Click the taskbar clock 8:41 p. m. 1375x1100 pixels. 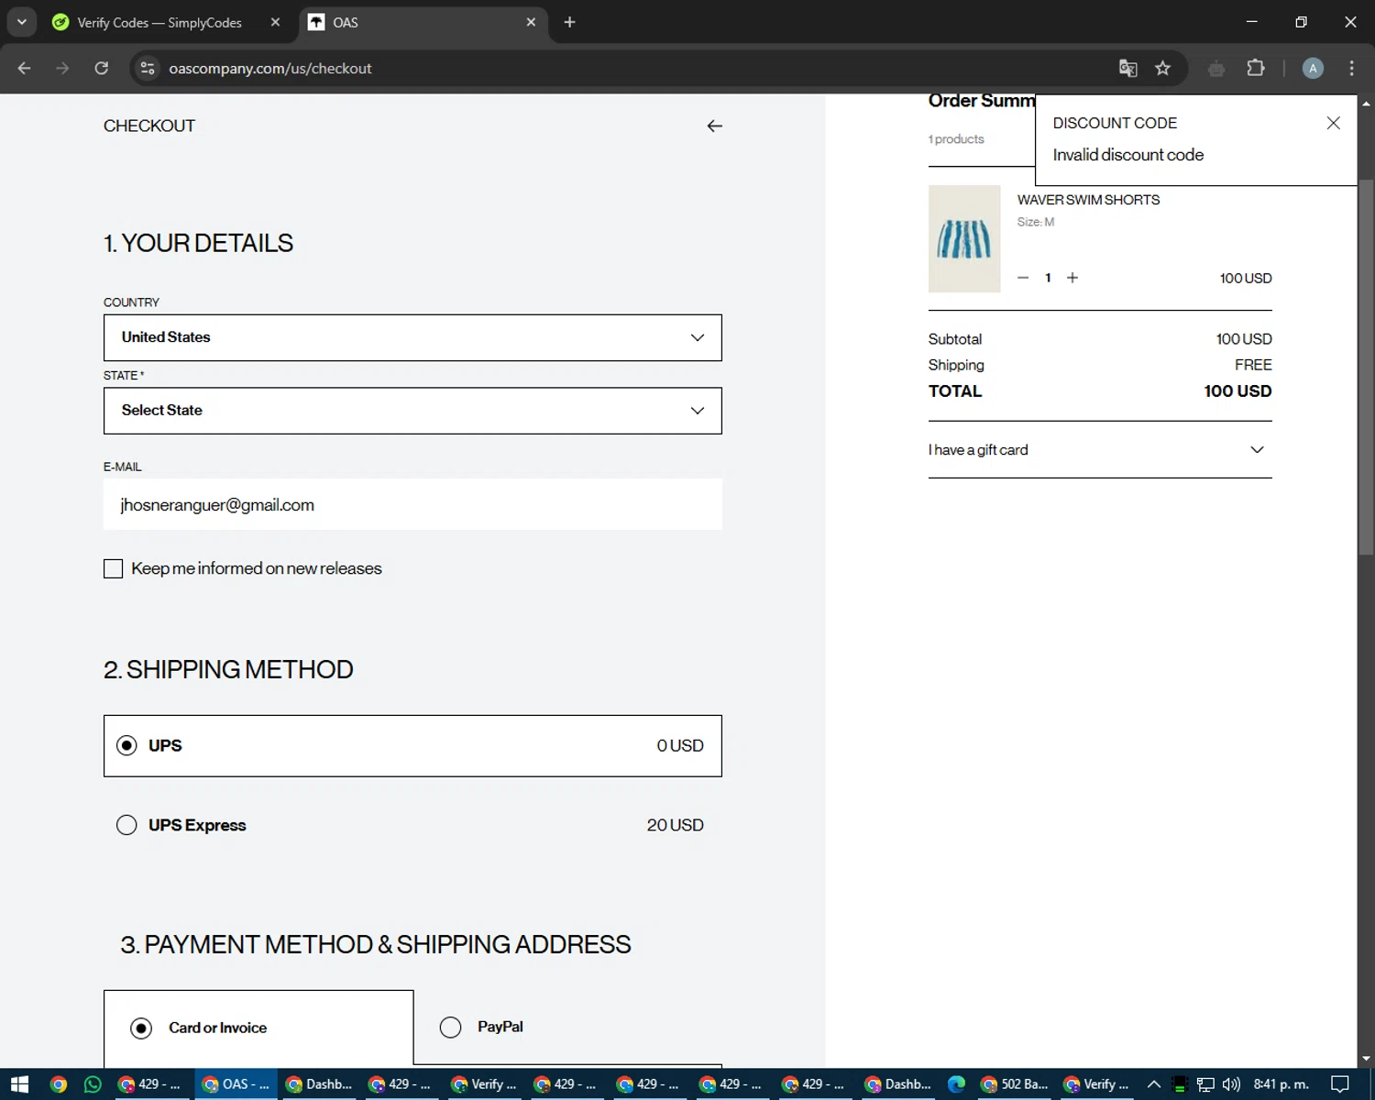click(x=1281, y=1084)
